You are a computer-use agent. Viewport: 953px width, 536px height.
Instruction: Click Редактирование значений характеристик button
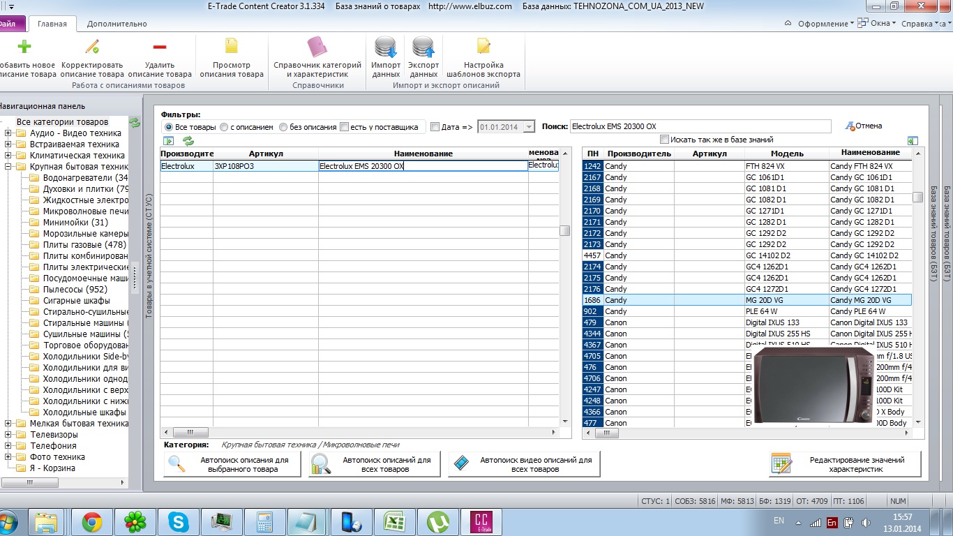846,464
